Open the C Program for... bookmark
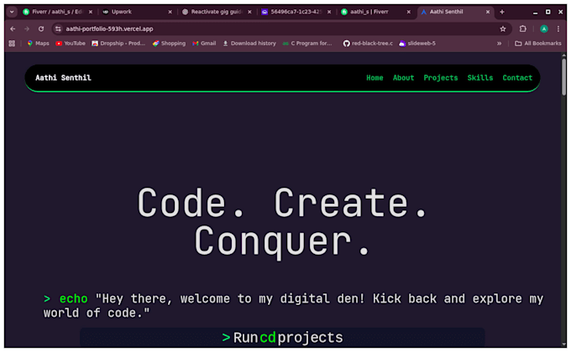This screenshot has width=571, height=352. 307,44
